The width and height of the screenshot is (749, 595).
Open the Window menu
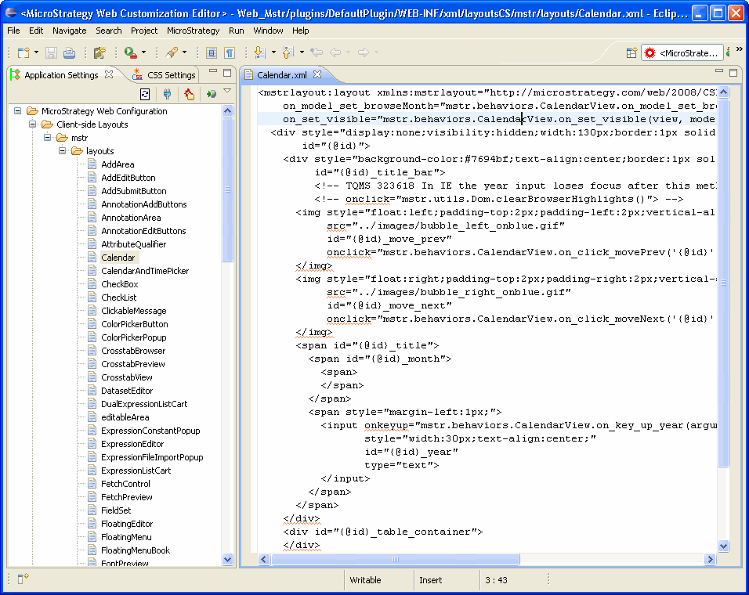click(268, 31)
